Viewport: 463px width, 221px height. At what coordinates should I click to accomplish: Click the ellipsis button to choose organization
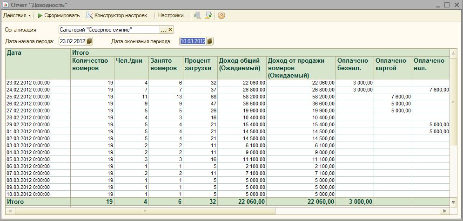(x=164, y=29)
